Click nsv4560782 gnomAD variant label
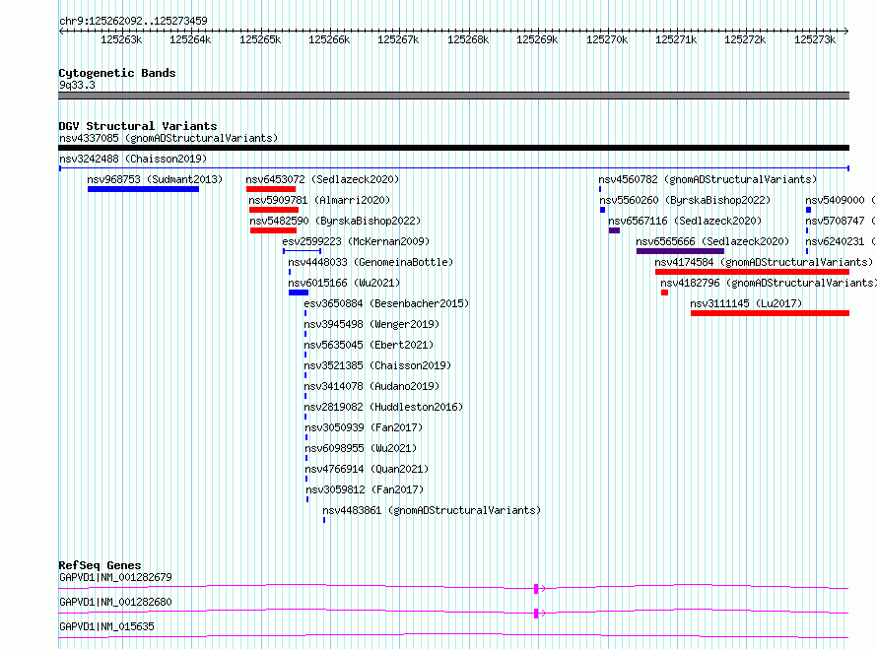Viewport: 877px width, 649px height. pos(708,179)
